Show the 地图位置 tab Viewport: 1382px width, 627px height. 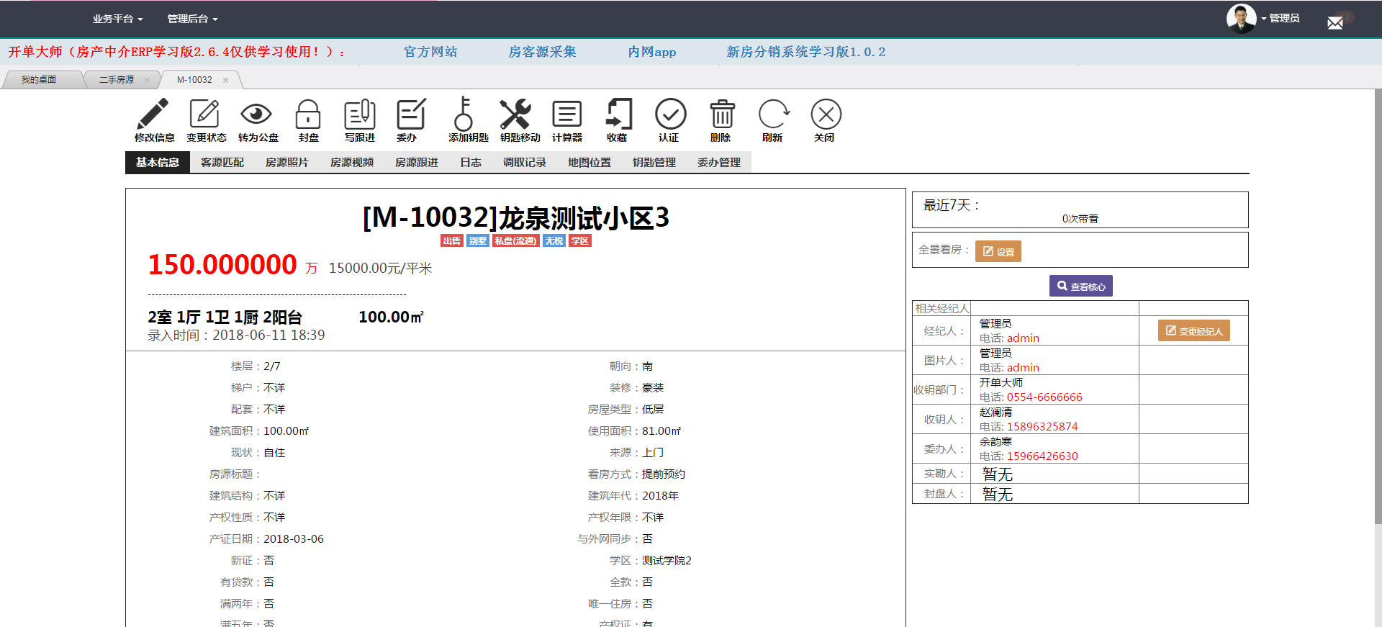(x=590, y=162)
